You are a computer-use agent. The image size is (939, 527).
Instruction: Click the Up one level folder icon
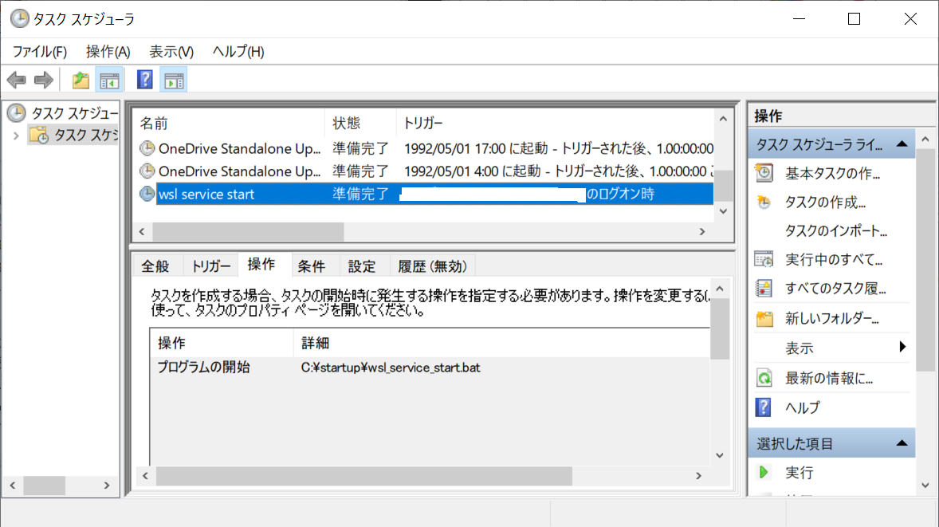(x=81, y=80)
